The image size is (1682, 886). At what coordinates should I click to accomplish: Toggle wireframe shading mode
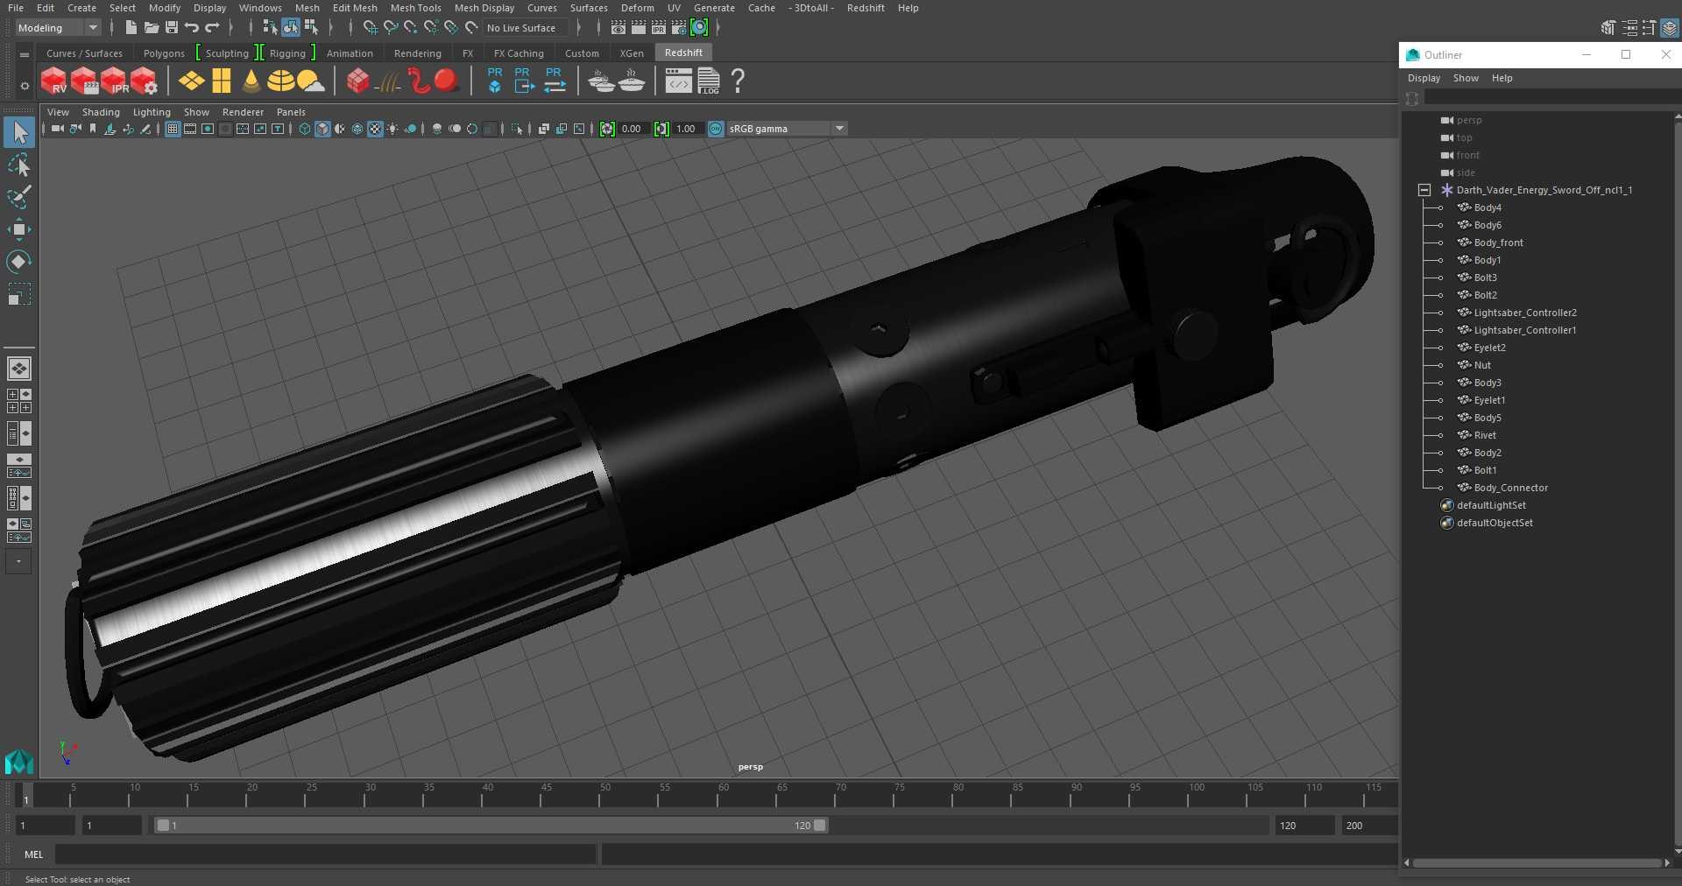coord(305,129)
